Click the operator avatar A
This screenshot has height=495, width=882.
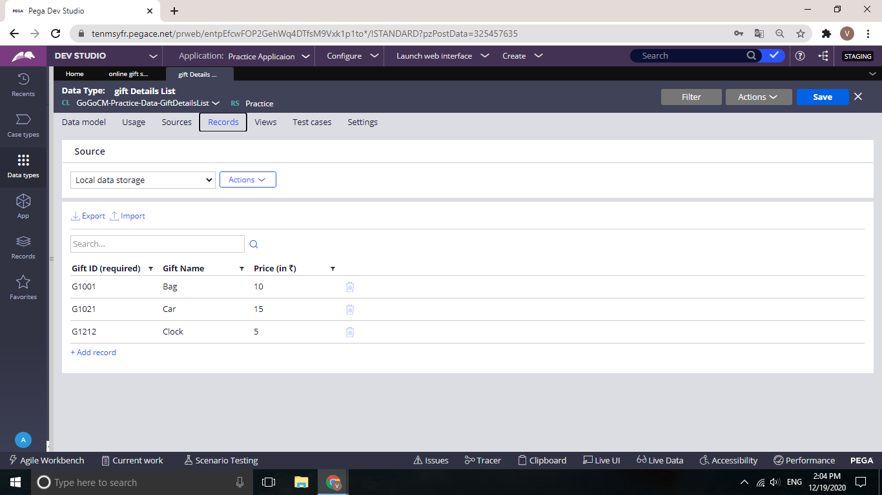[x=23, y=440]
